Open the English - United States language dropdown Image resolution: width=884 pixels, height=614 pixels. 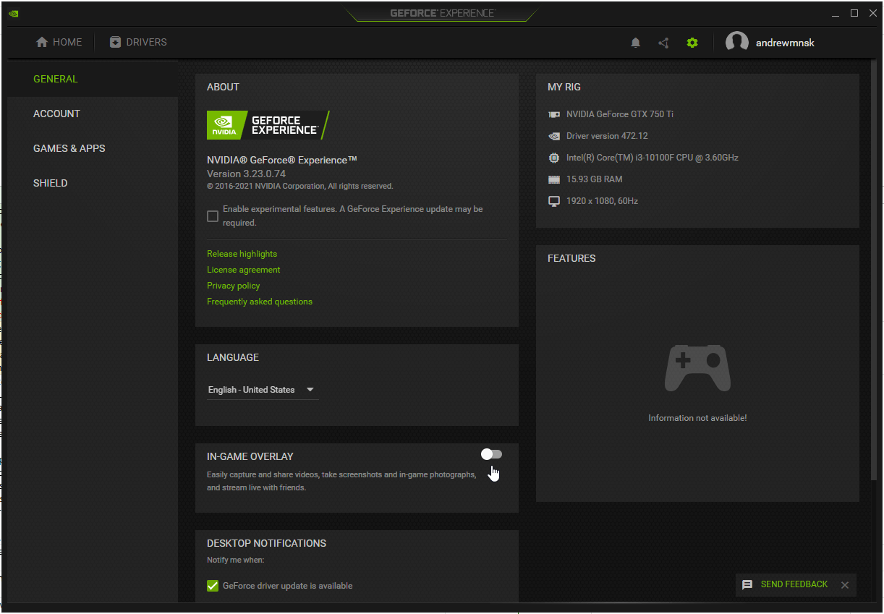262,390
